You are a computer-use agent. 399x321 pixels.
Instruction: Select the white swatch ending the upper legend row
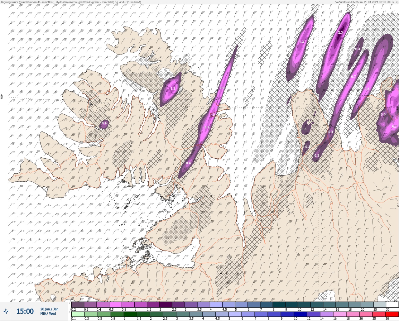pyautogui.click(x=392, y=304)
